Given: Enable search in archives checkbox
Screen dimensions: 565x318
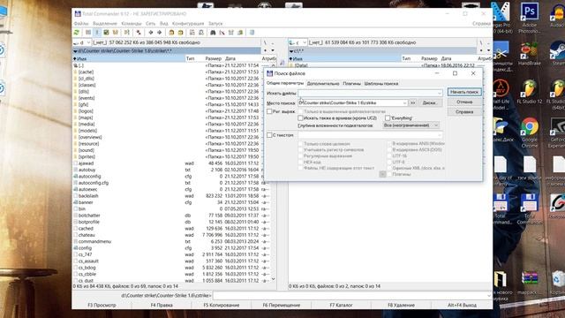Looking at the screenshot, I should 300,117.
